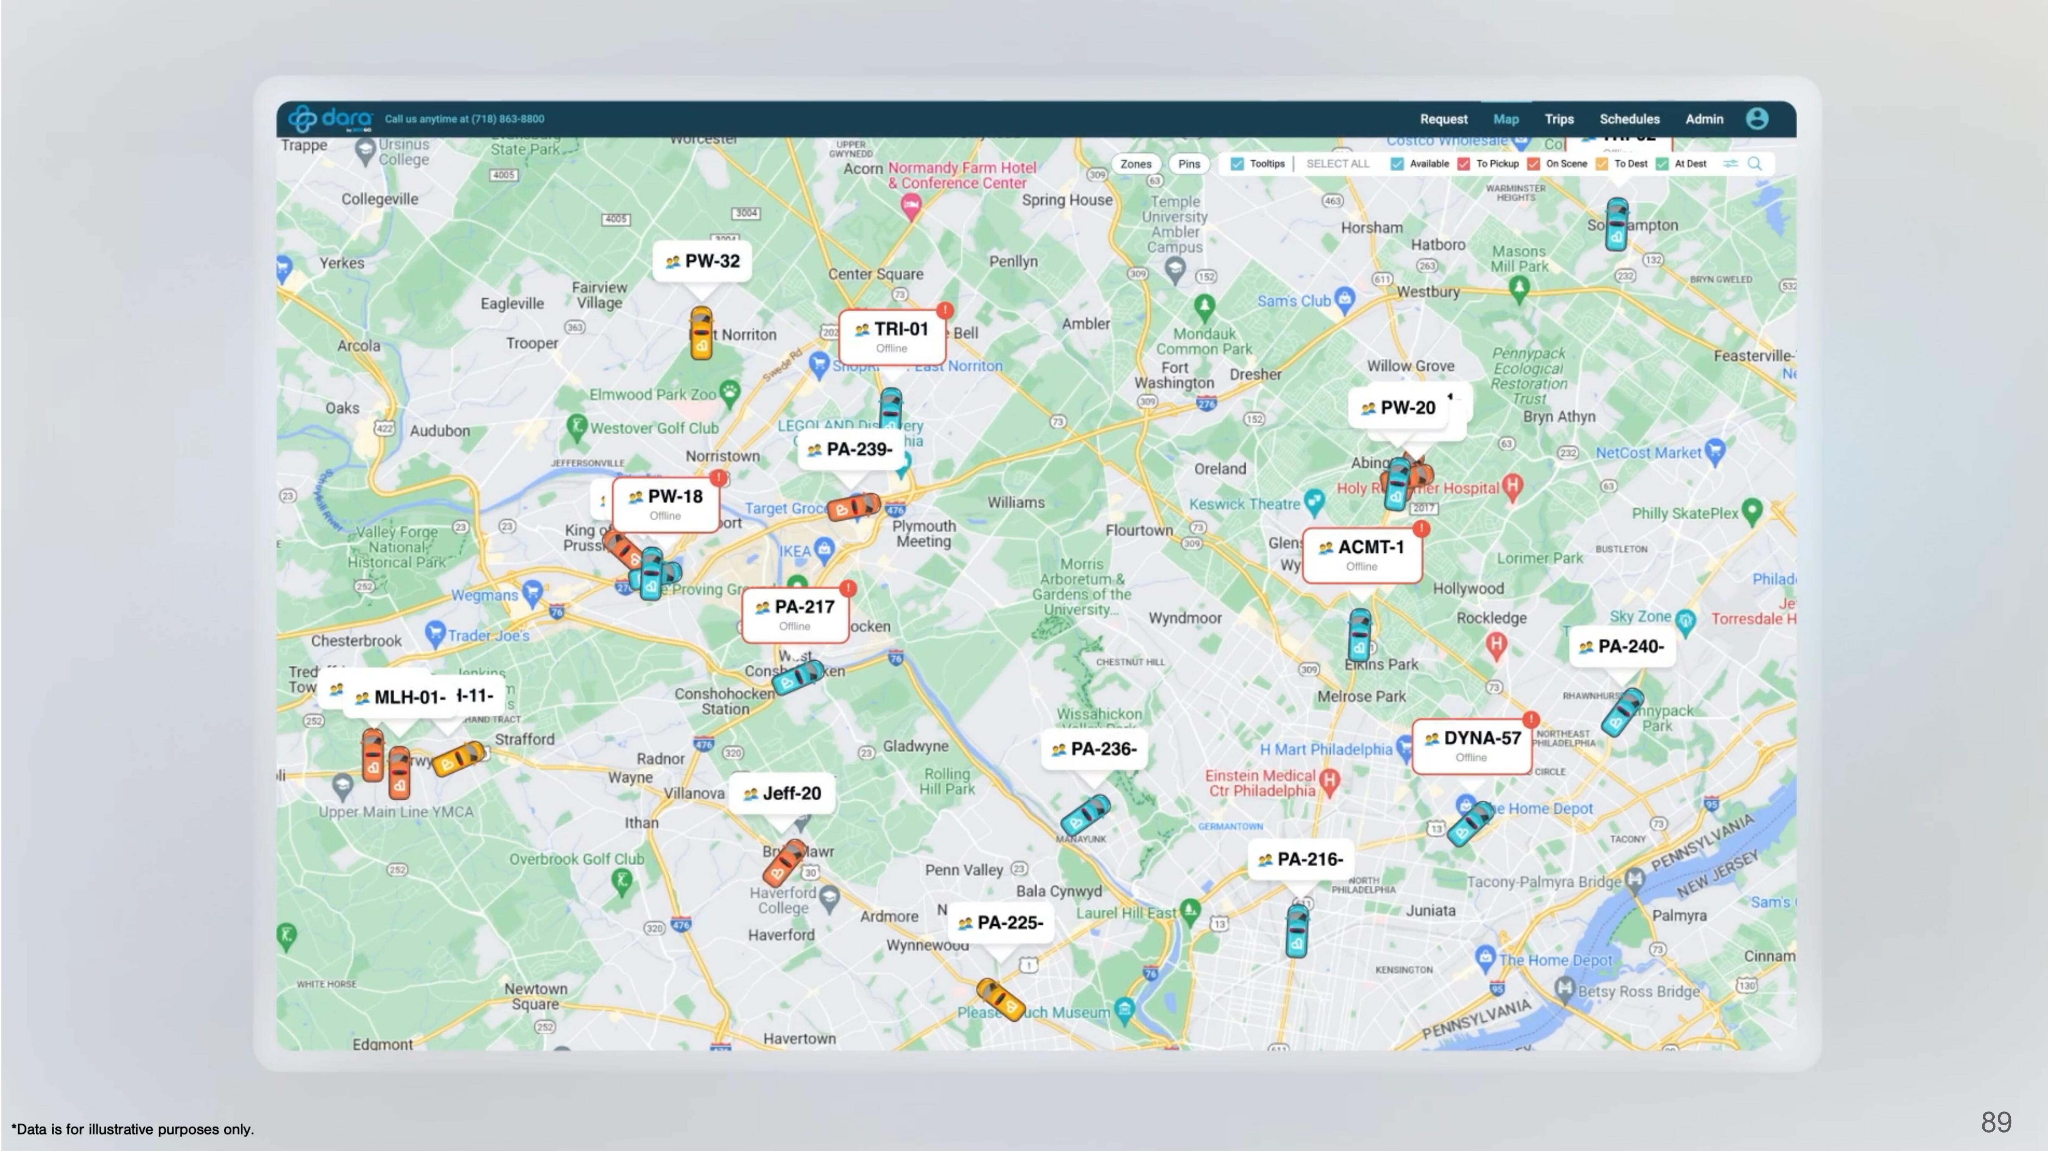Open the PA-216- vehicle tooltip
The height and width of the screenshot is (1151, 2048).
tap(1301, 859)
